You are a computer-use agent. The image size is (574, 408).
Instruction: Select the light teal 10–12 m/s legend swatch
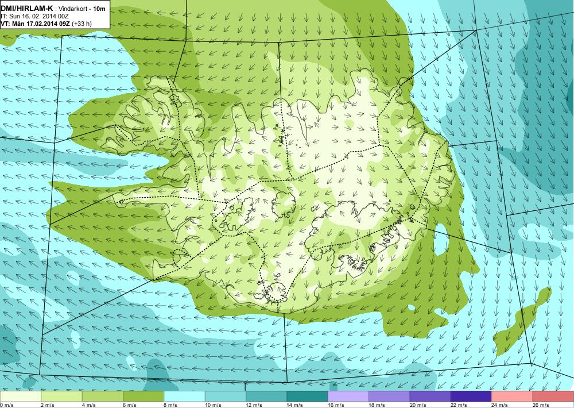[226, 397]
